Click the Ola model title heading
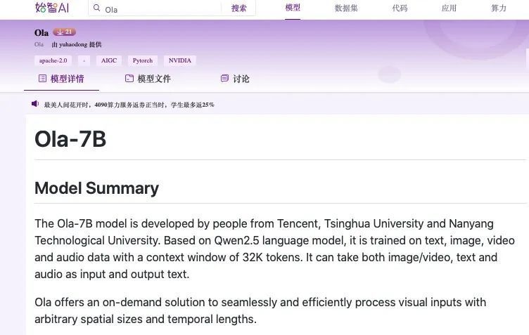This screenshot has height=335, width=529. (42, 33)
